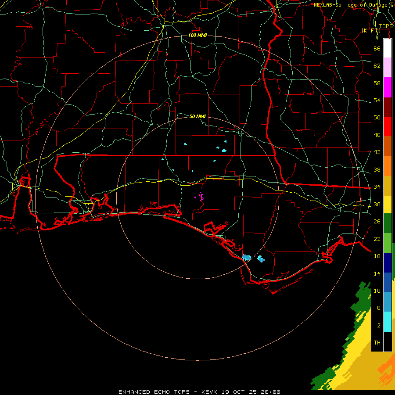
Task: Click the ENHANCED ECHO TOPS caption text
Action: coord(154,392)
